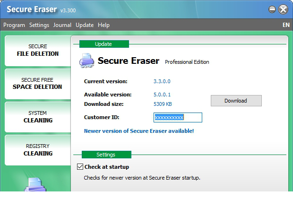The image size is (293, 199).
Task: Click the available version value 5.0.0.1
Action: (x=162, y=95)
